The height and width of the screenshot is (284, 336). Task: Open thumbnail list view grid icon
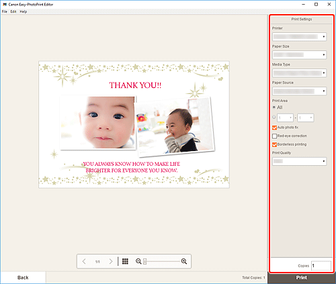coord(125,261)
